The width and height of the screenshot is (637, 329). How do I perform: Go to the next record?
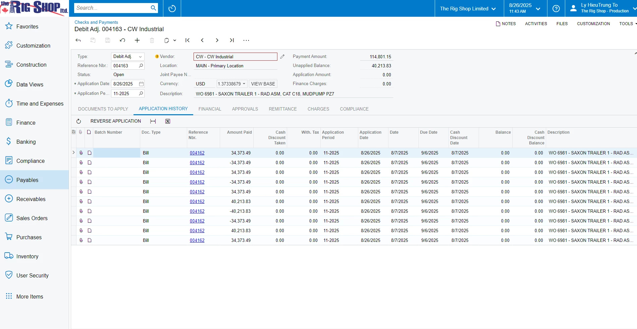pos(217,40)
